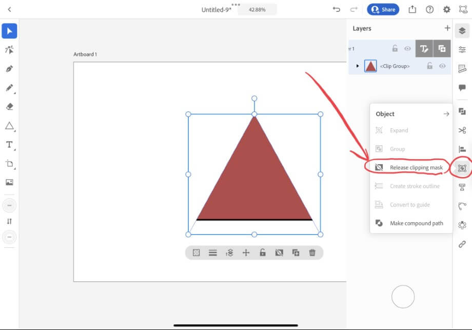Open app settings gear
472x330 pixels.
pos(447,9)
